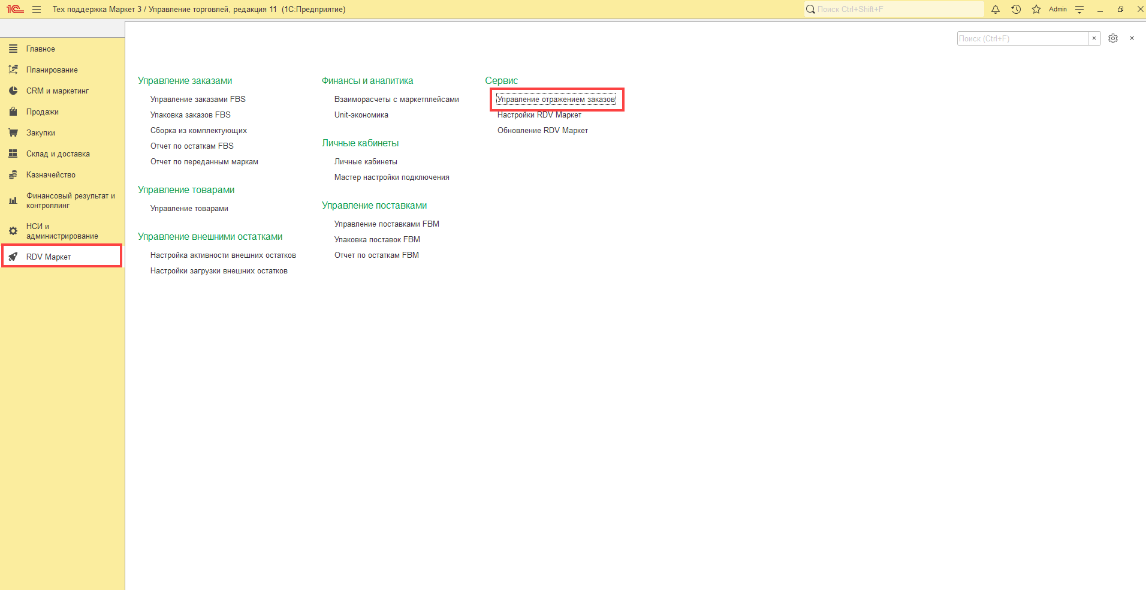This screenshot has width=1146, height=590.
Task: Click the Казначейство coins icon
Action: tap(13, 174)
